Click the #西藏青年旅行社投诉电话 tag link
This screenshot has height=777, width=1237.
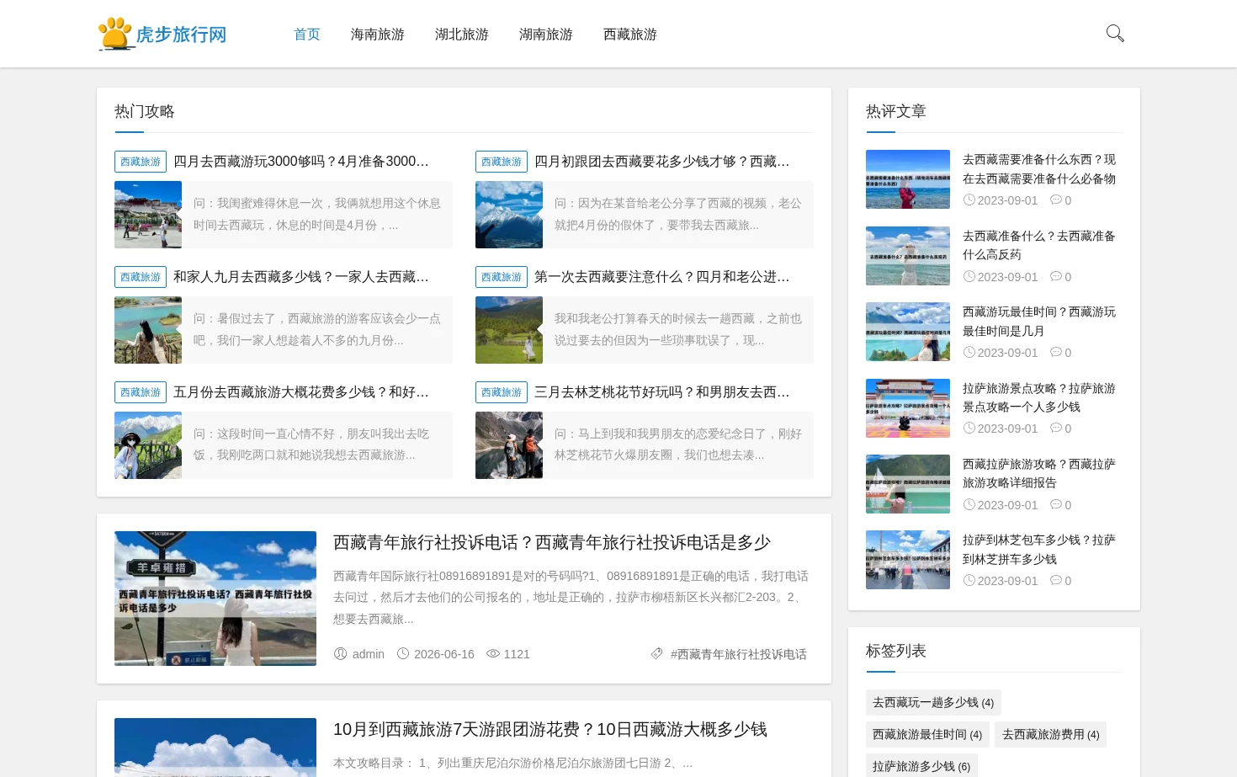pyautogui.click(x=739, y=654)
